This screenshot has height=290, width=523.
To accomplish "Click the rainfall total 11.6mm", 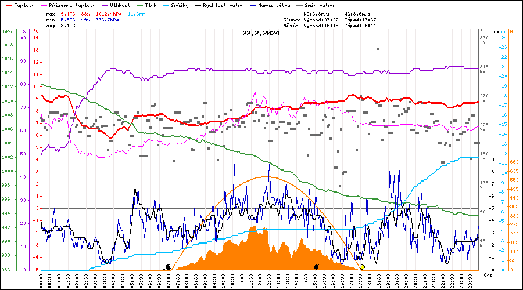I will point(137,14).
